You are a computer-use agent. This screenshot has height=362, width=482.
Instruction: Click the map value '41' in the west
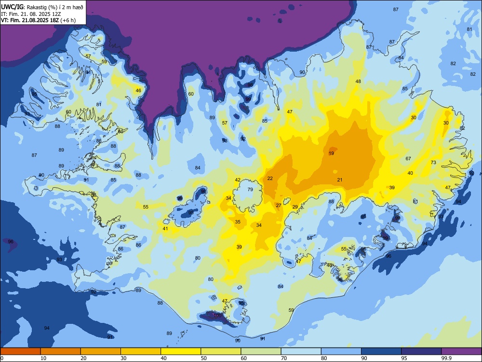(x=165, y=228)
